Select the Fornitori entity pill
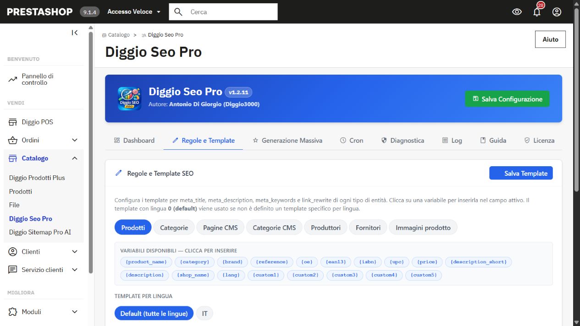 pos(368,228)
